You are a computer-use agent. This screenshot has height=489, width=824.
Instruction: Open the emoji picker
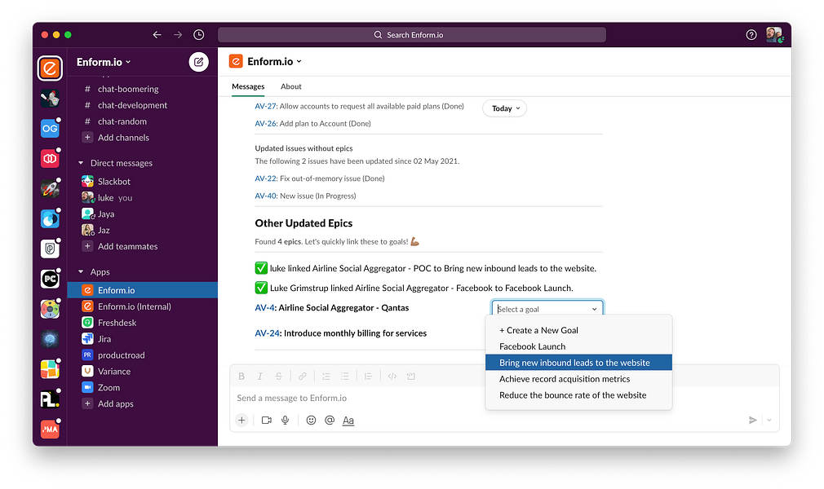[x=311, y=421]
